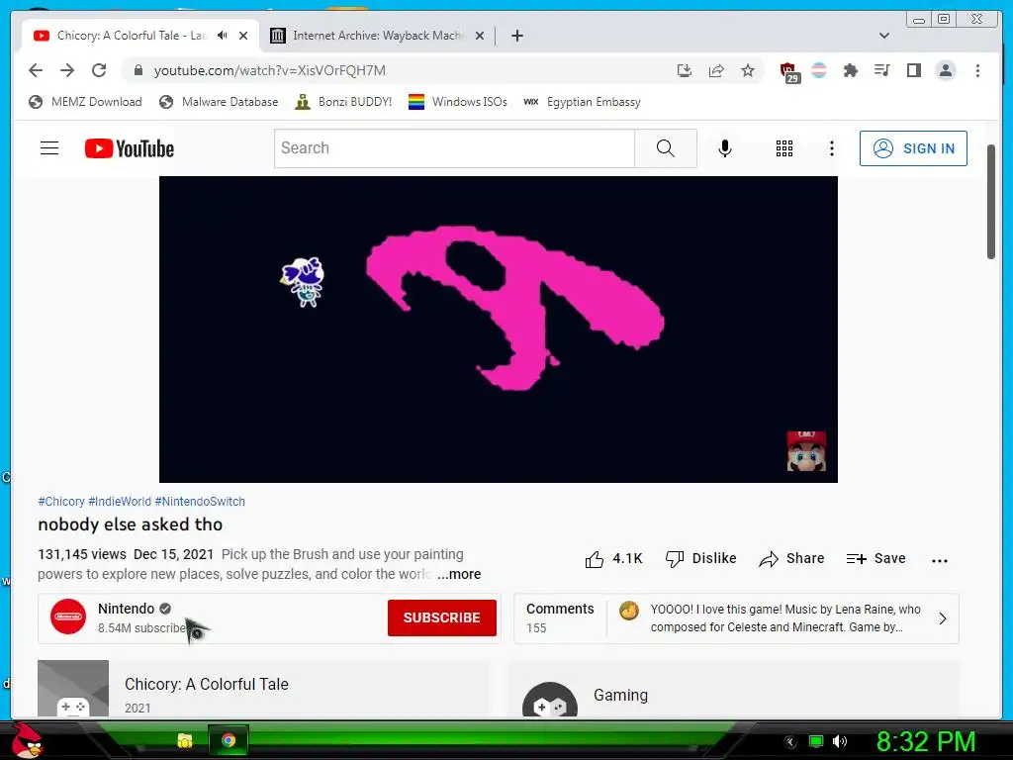Image resolution: width=1013 pixels, height=760 pixels.
Task: Click the magnifying glass search button
Action: (x=666, y=148)
